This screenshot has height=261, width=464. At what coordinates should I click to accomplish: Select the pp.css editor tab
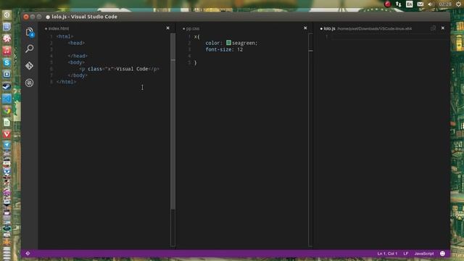tap(191, 29)
